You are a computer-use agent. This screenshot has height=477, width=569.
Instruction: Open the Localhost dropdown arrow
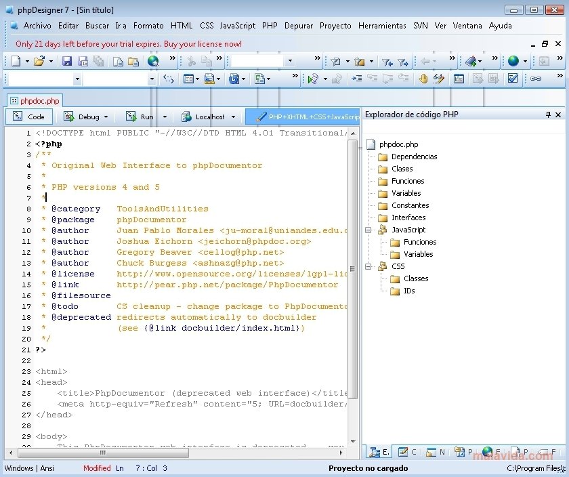[233, 117]
